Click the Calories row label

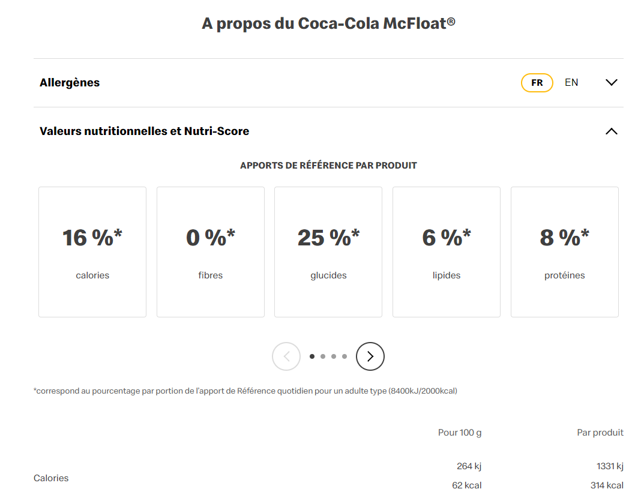pos(51,478)
